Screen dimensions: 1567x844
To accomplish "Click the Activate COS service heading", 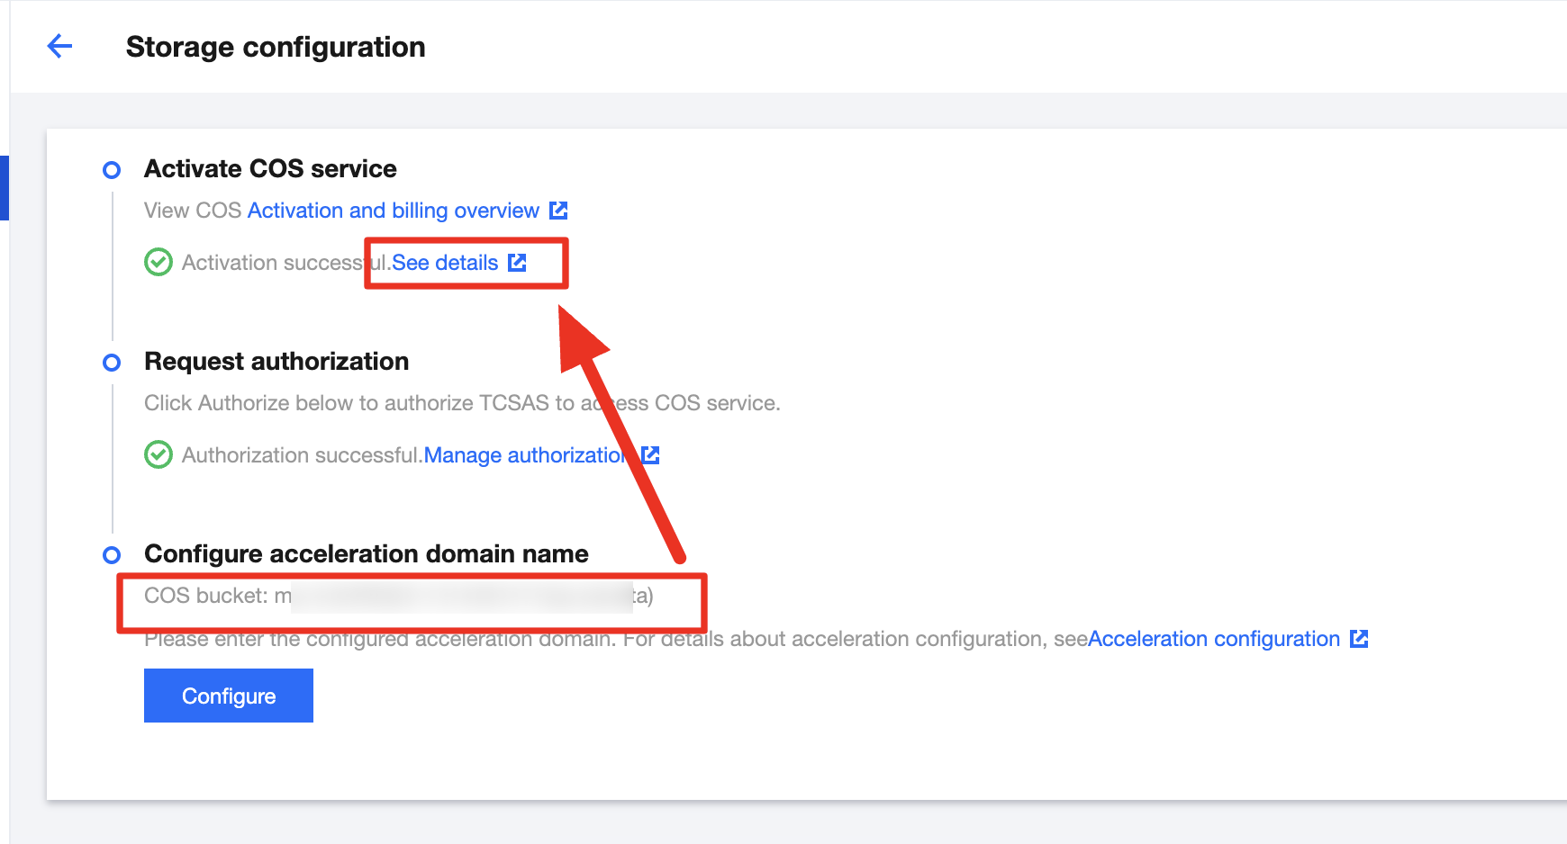I will (x=270, y=169).
